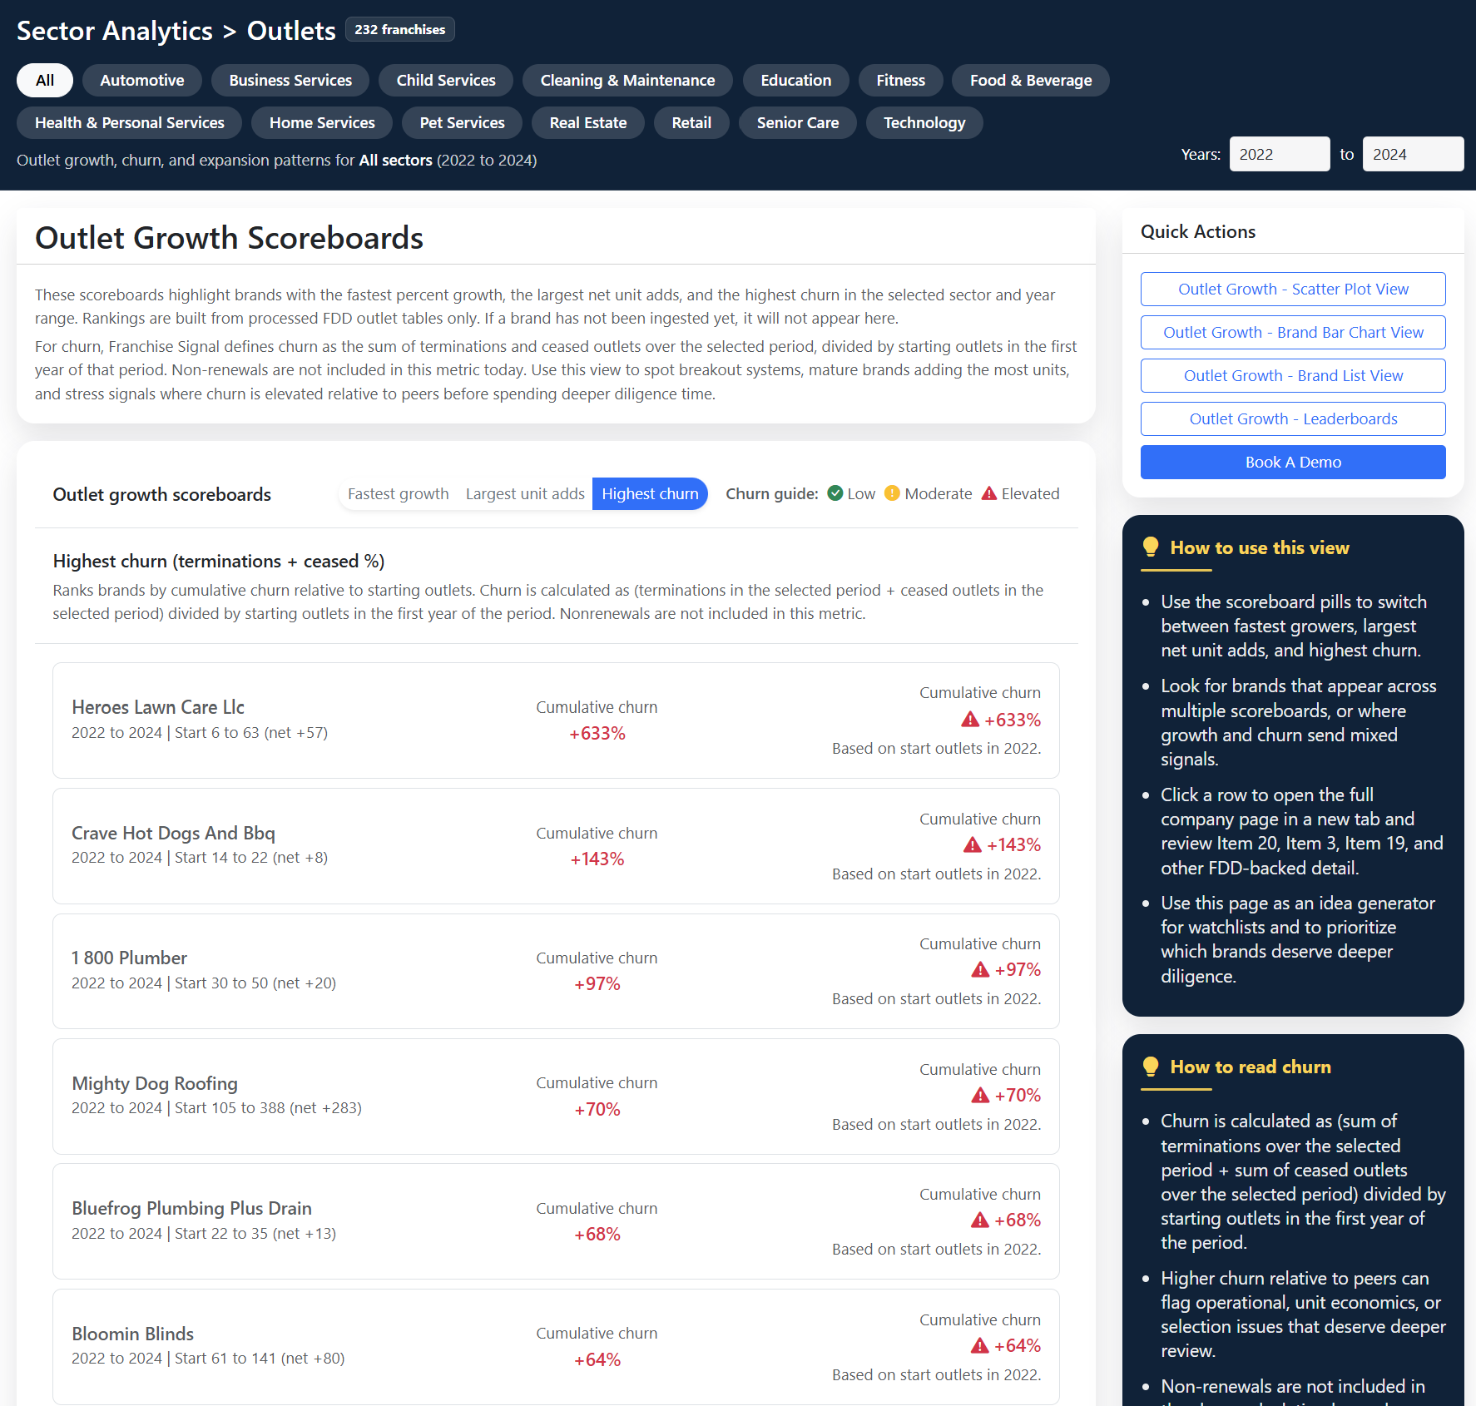Filter by Real Estate sector
1476x1406 pixels.
[588, 123]
